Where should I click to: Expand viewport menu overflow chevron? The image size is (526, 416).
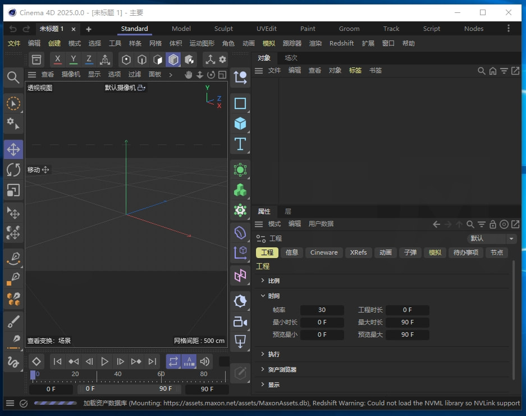click(171, 75)
